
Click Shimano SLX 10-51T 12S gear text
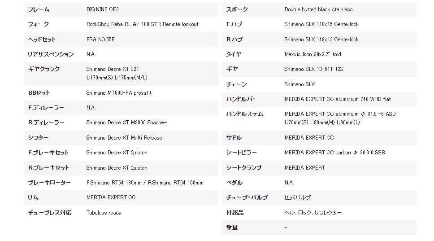(x=313, y=69)
